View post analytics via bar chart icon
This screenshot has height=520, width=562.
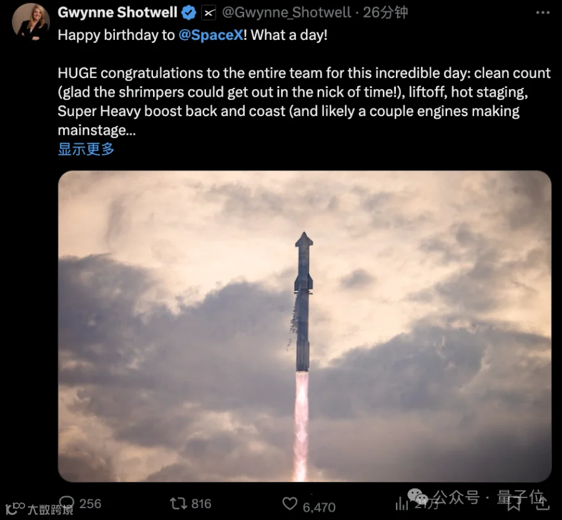(402, 504)
